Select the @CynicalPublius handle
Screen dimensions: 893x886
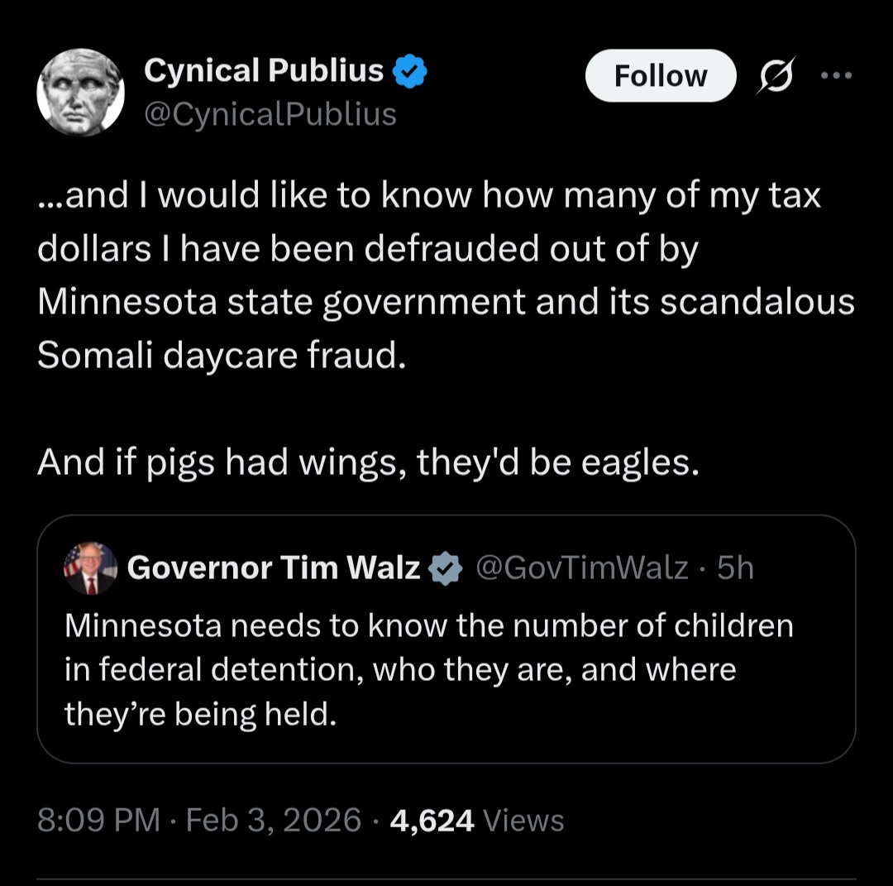coord(270,114)
